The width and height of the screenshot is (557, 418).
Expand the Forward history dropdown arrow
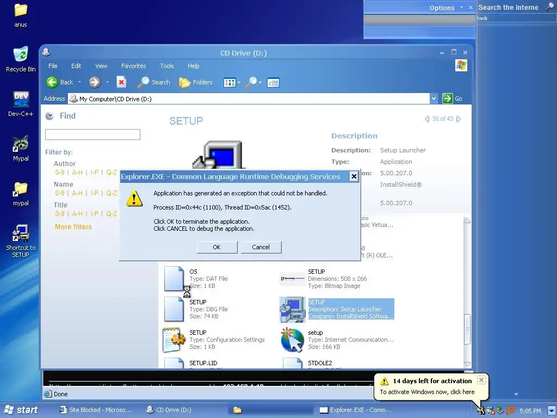point(107,82)
